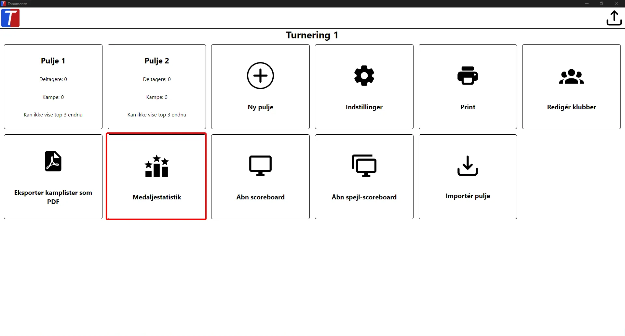Click the Print label
The height and width of the screenshot is (336, 625).
468,107
